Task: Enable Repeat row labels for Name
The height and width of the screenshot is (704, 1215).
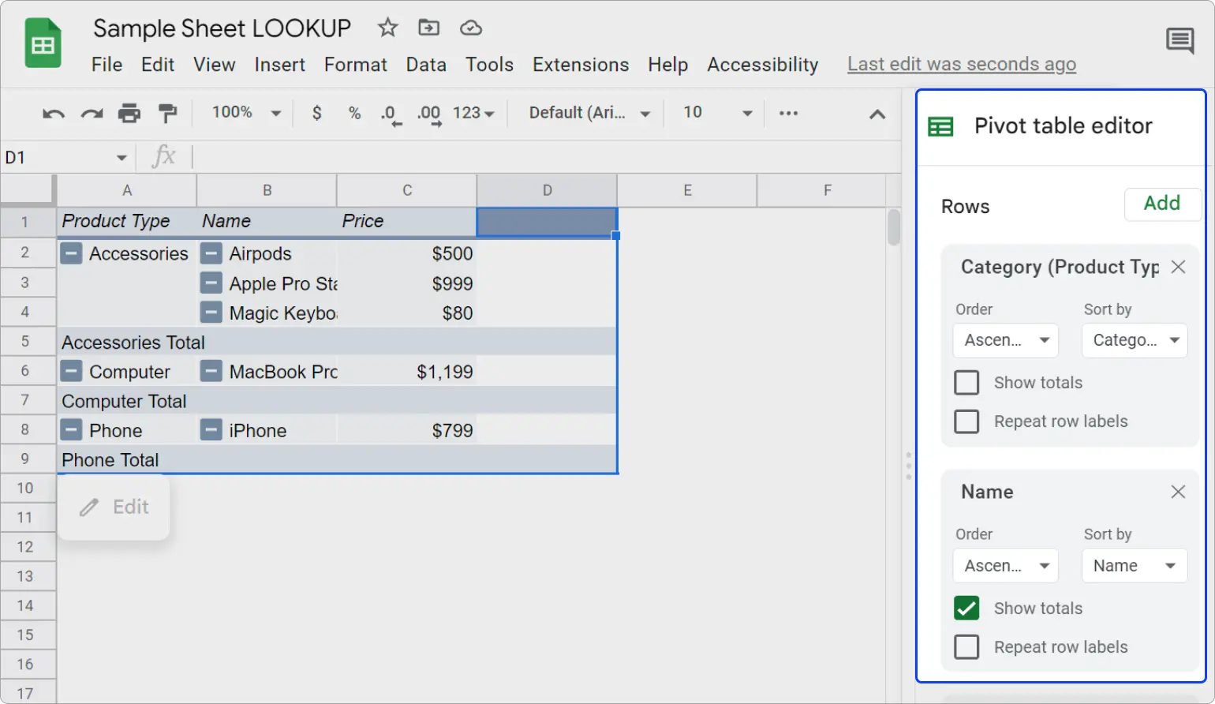Action: [x=966, y=646]
